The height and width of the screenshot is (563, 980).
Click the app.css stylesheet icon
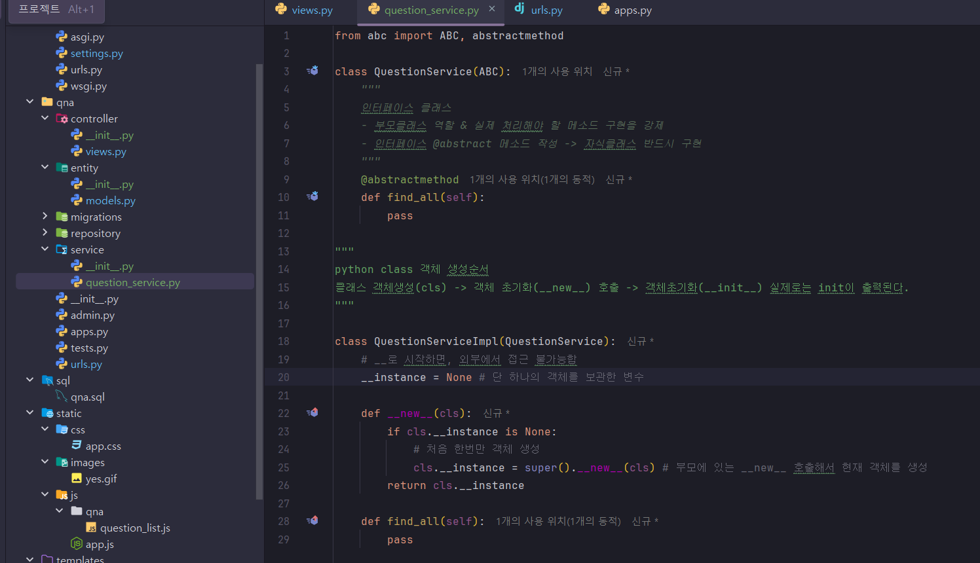(77, 446)
